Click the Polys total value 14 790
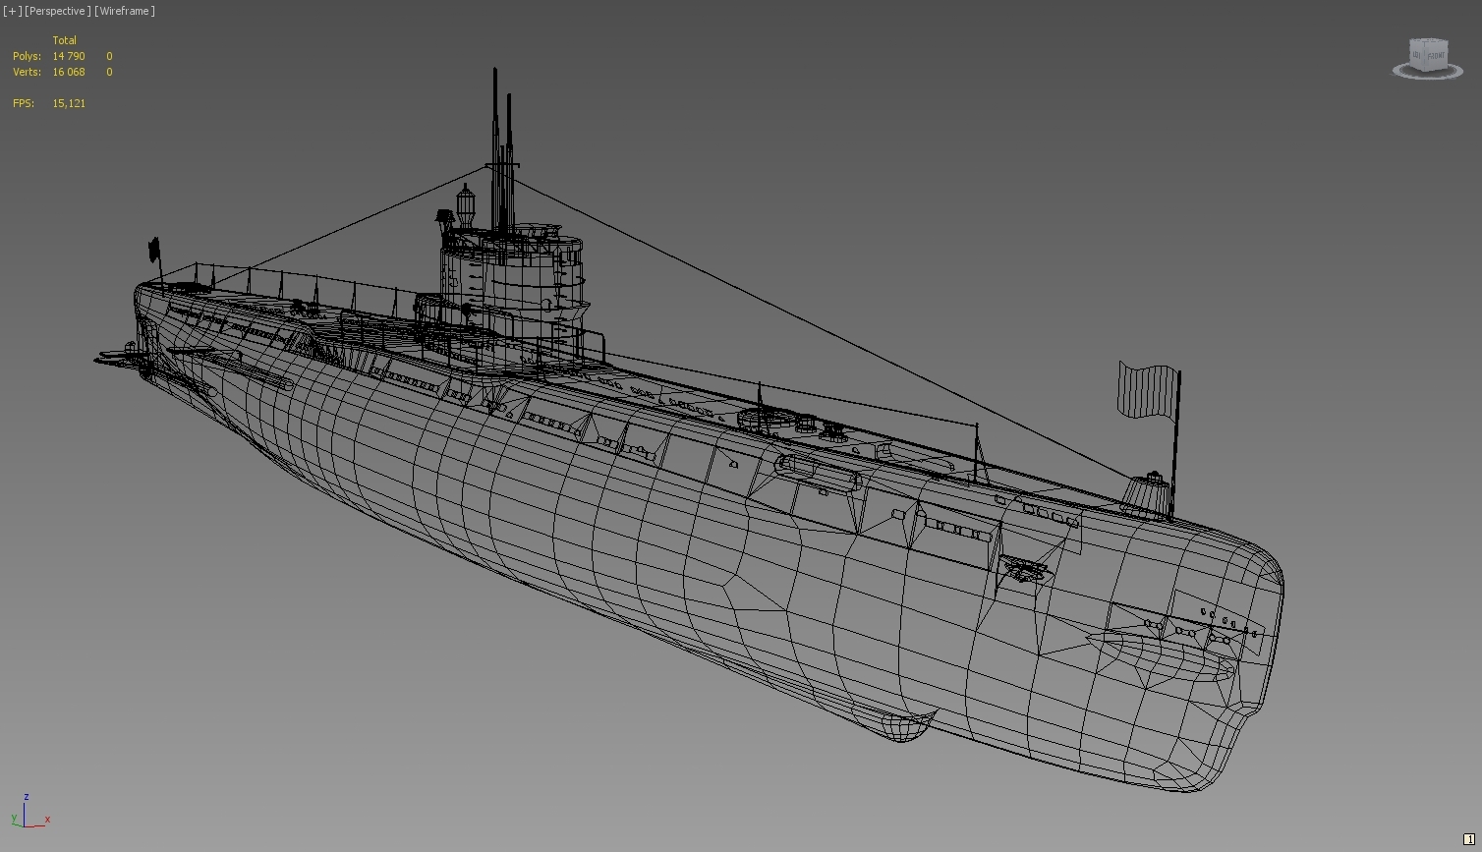This screenshot has width=1482, height=852. point(69,56)
